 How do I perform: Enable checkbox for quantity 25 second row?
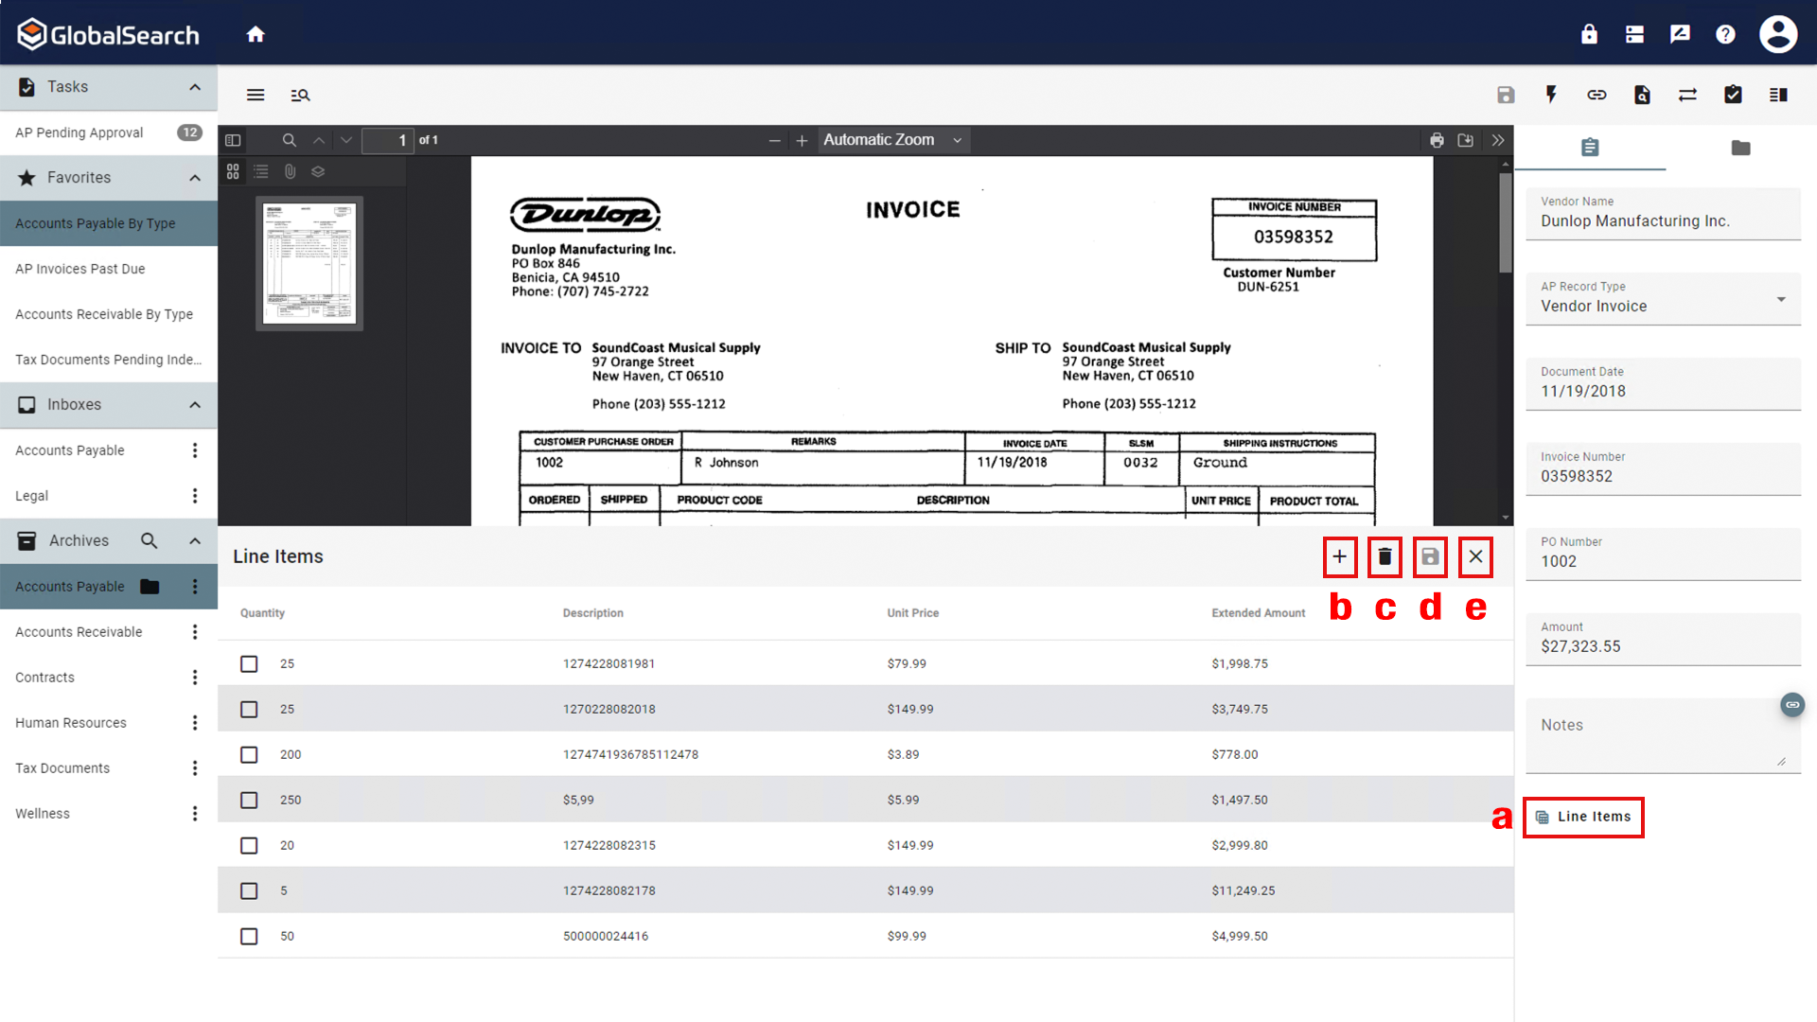[250, 709]
